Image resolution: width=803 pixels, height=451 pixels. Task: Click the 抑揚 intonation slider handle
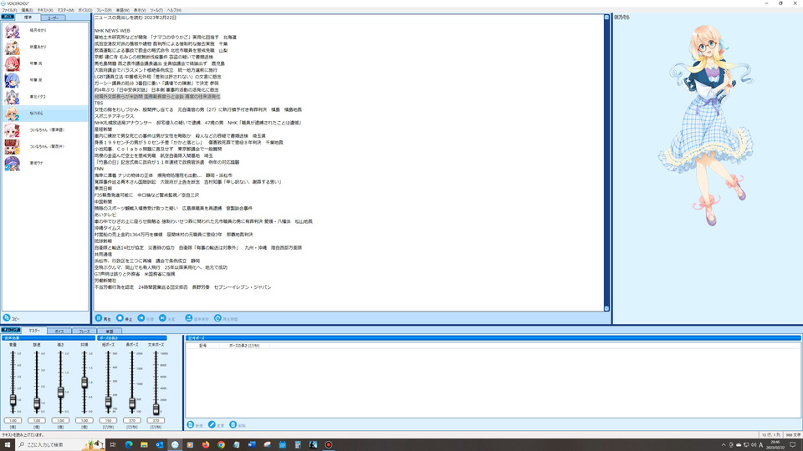tap(84, 382)
